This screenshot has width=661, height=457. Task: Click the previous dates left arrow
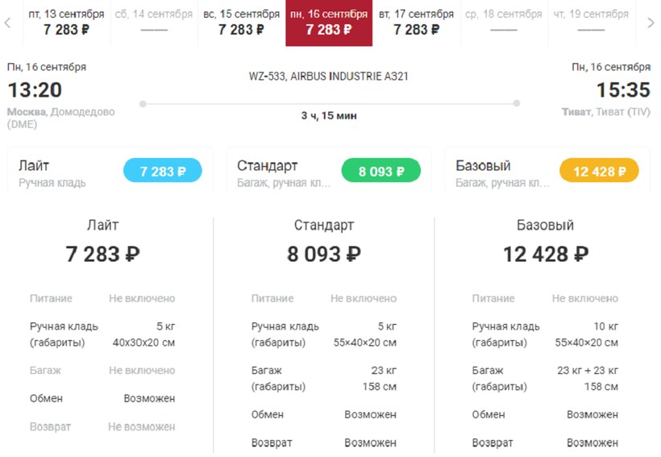8,23
